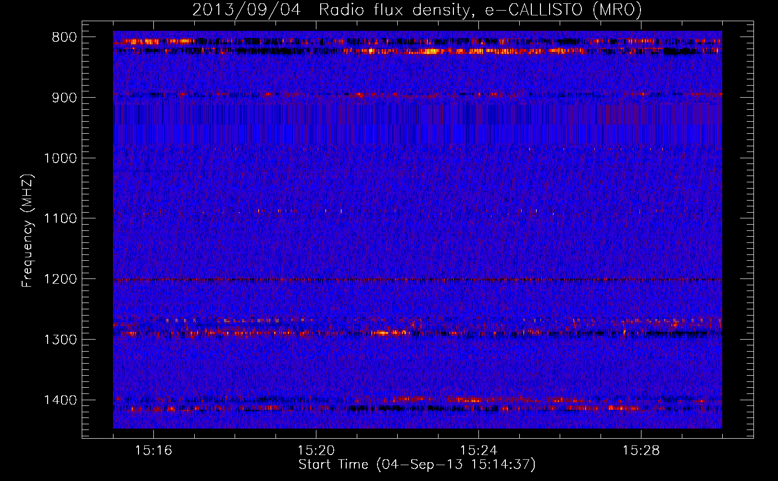Select the 1400 frequency tick label
Image resolution: width=778 pixels, height=481 pixels.
pyautogui.click(x=60, y=400)
